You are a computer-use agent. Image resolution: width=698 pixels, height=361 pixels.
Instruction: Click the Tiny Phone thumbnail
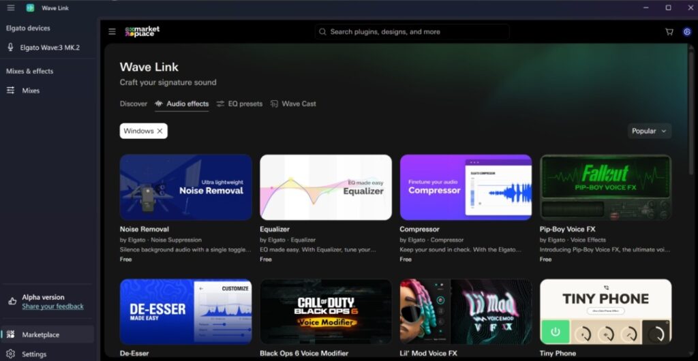pyautogui.click(x=605, y=312)
